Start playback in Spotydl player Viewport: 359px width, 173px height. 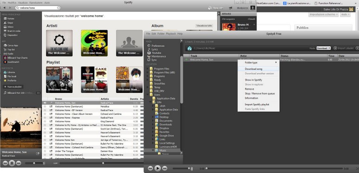158,168
